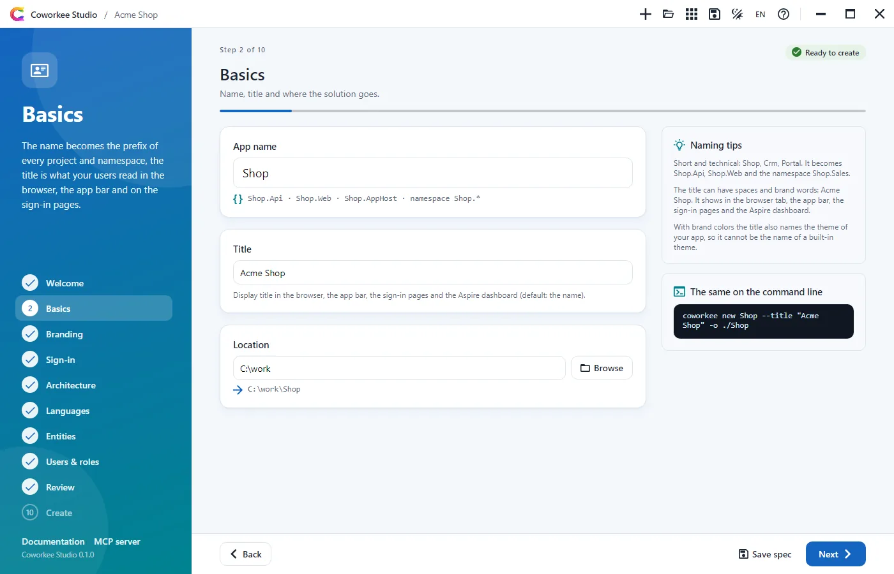Open the folder icon in the title bar

669,14
